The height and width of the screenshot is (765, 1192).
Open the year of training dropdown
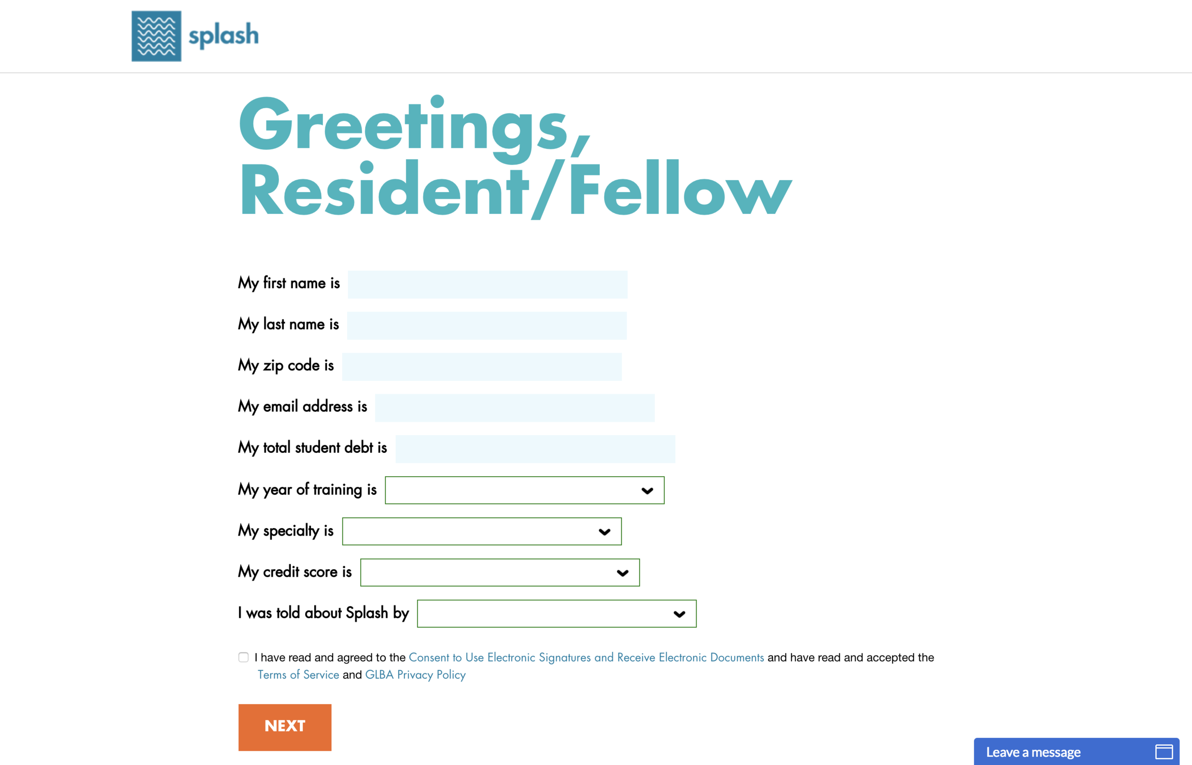click(x=524, y=490)
